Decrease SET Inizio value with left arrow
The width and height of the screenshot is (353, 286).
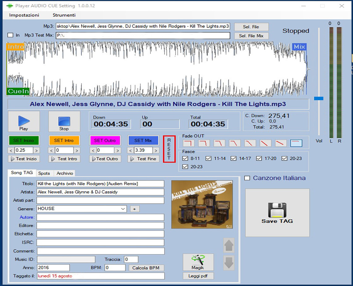pyautogui.click(x=11, y=150)
